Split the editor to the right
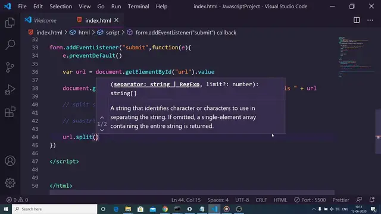Screen dimensions: 381x214 [357, 20]
